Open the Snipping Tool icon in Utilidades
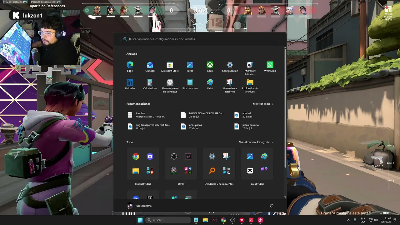This screenshot has width=400, height=225. point(226,157)
